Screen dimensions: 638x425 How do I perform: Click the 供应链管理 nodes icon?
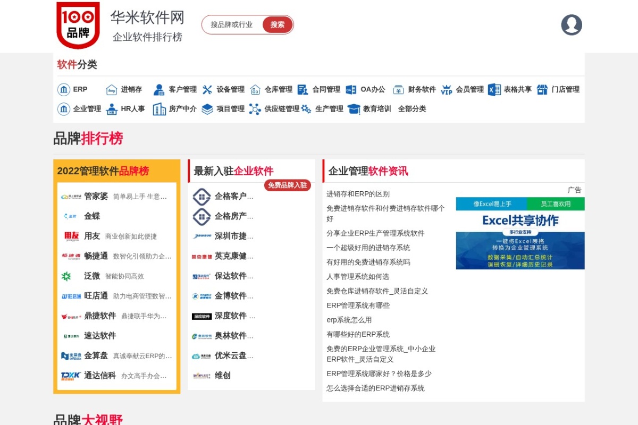pos(255,109)
